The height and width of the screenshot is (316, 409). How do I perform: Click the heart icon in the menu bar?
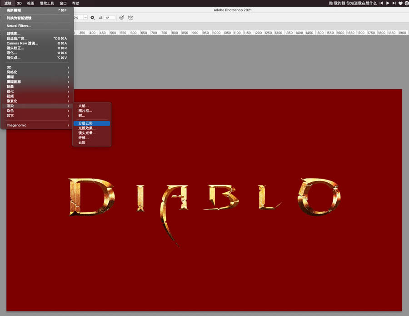(400, 3)
